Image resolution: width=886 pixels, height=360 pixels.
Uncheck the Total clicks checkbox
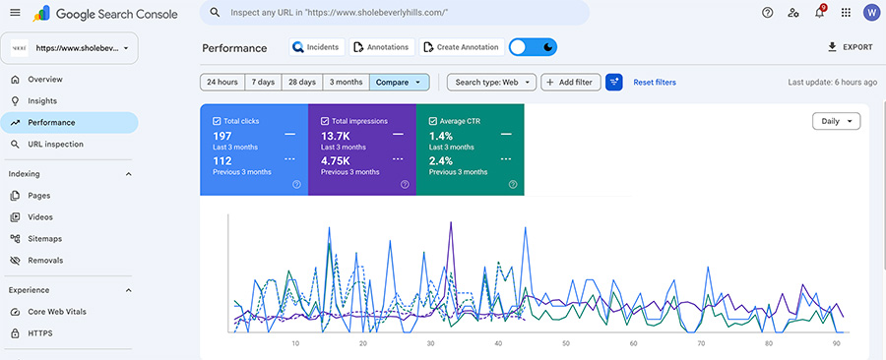(x=217, y=121)
